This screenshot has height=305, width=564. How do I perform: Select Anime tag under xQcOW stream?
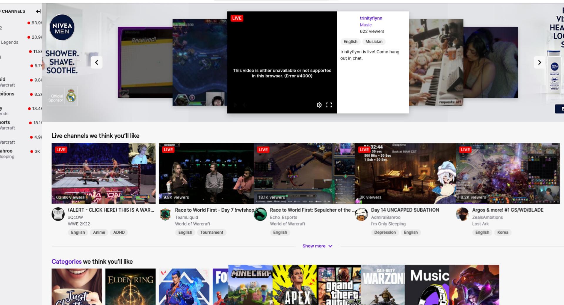click(x=99, y=233)
